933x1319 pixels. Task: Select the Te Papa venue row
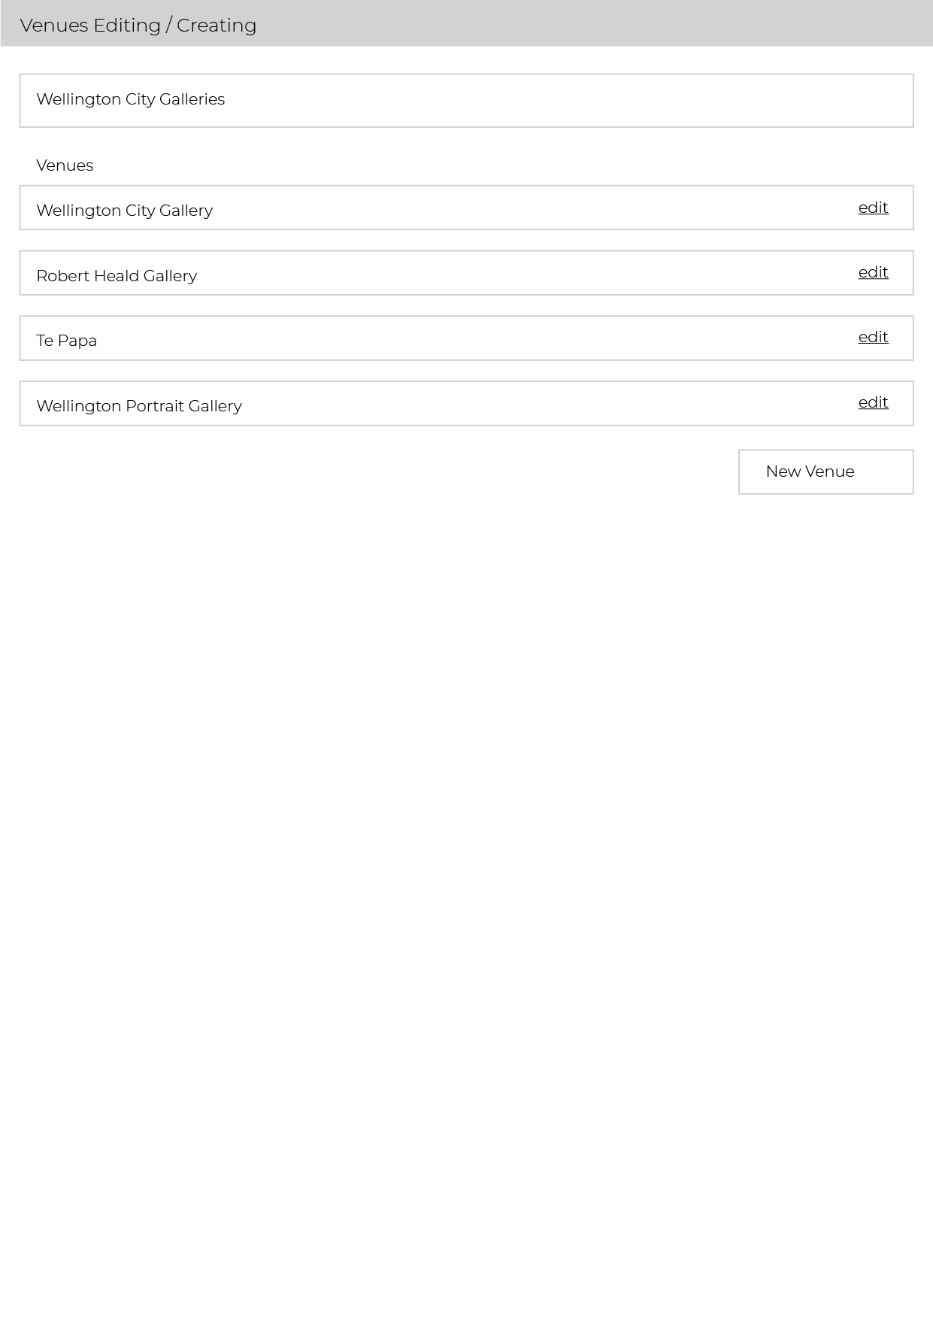[x=466, y=338]
